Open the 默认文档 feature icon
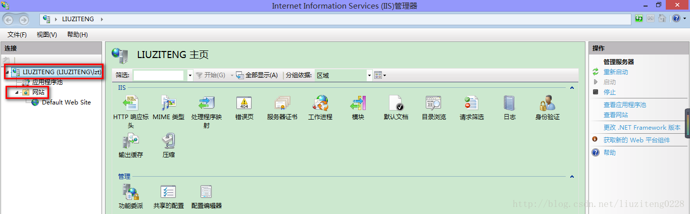This screenshot has width=690, height=214. (396, 103)
